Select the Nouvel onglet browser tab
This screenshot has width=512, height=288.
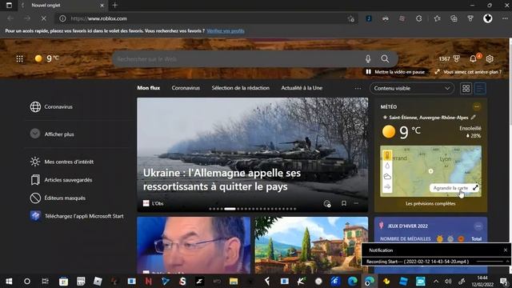[x=62, y=6]
